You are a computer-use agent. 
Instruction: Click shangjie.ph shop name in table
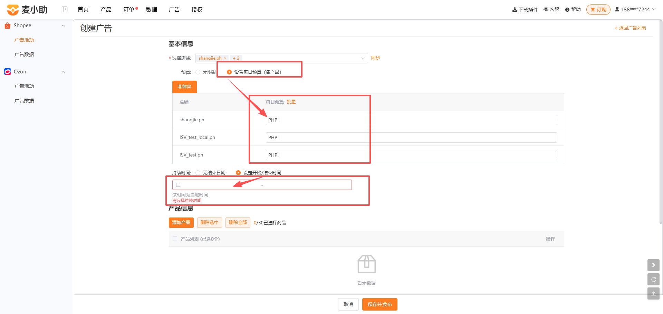click(x=192, y=120)
